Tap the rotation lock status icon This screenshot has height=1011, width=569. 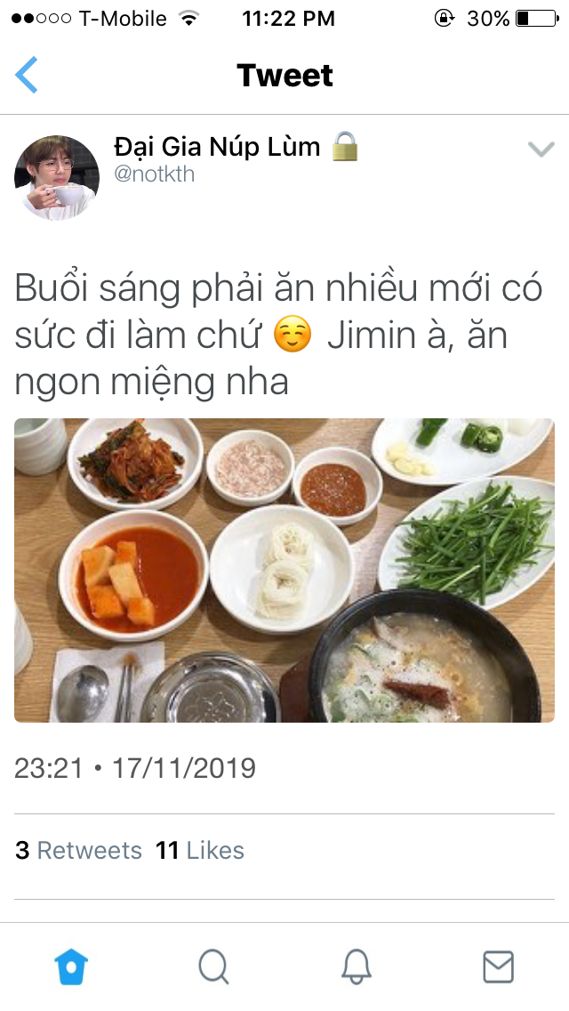click(x=444, y=18)
